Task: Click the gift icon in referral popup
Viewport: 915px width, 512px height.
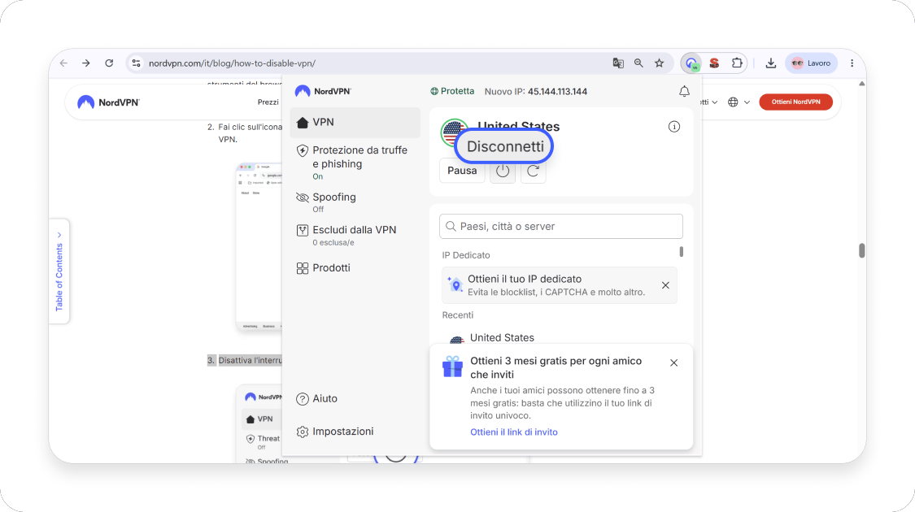Action: tap(452, 367)
